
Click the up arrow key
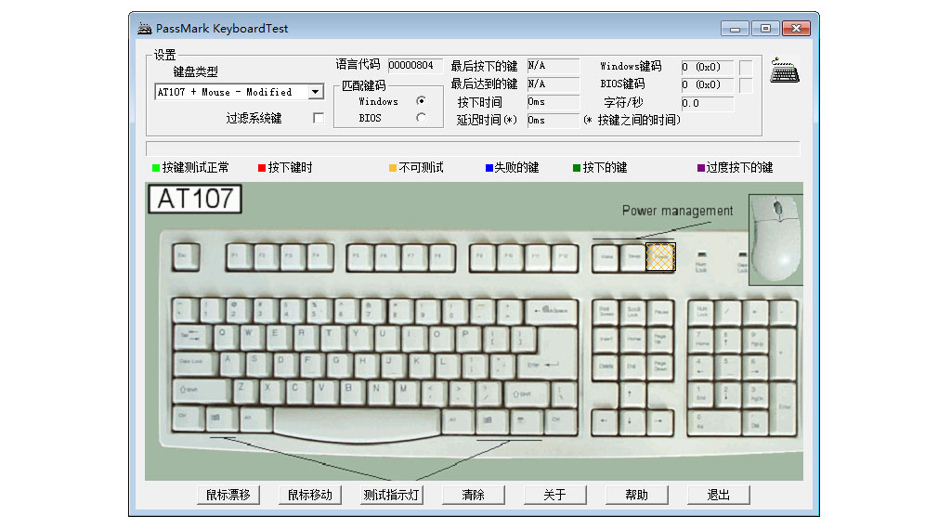(632, 394)
